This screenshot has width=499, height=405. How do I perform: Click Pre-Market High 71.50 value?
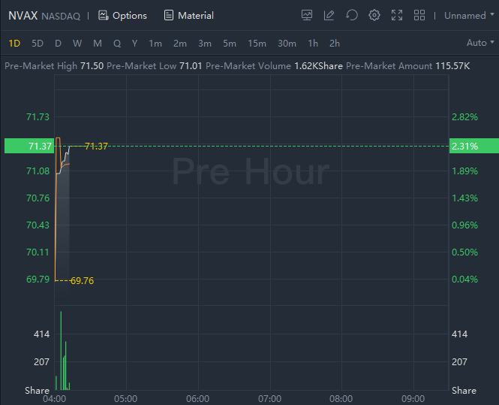(x=92, y=66)
